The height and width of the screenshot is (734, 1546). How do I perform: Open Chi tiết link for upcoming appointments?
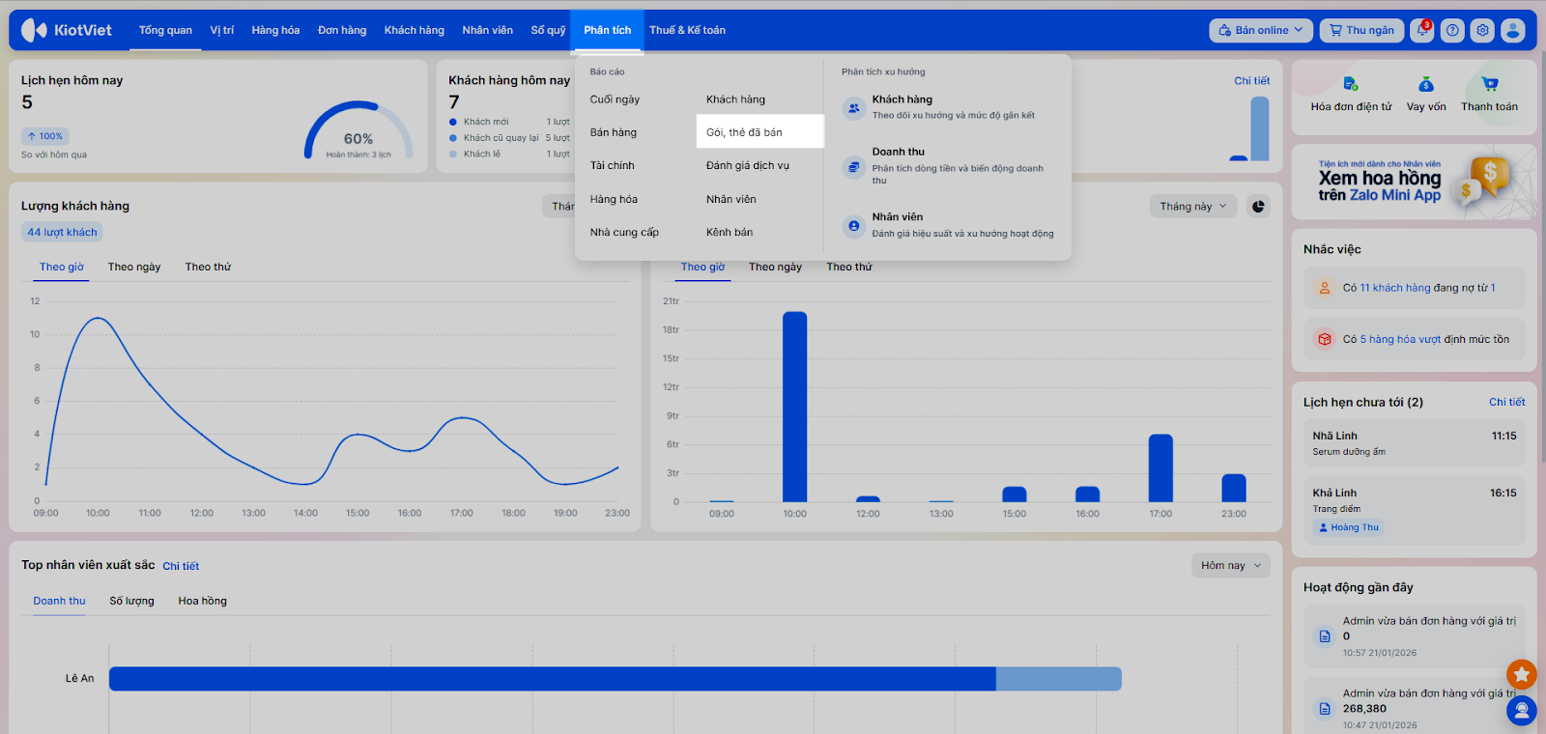point(1506,402)
